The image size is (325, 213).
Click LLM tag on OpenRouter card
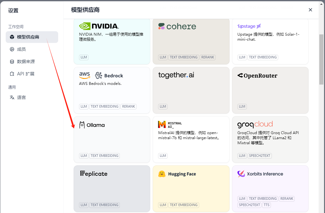click(x=242, y=107)
